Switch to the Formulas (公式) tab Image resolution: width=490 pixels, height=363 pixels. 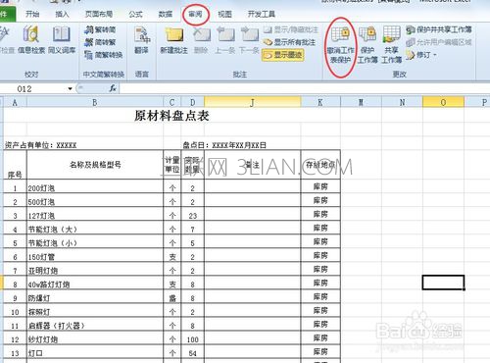tap(135, 14)
